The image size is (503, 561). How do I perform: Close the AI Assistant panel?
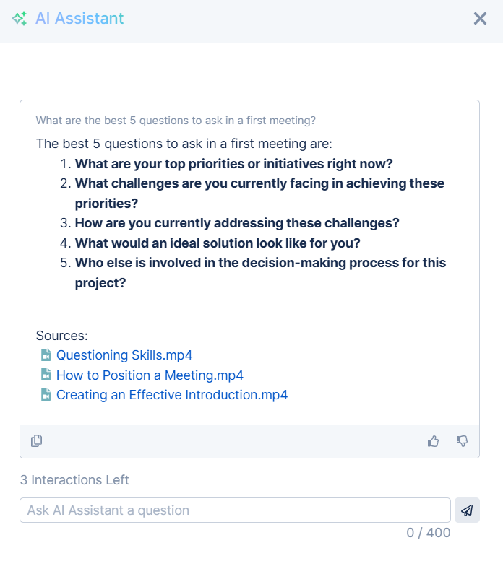(480, 19)
